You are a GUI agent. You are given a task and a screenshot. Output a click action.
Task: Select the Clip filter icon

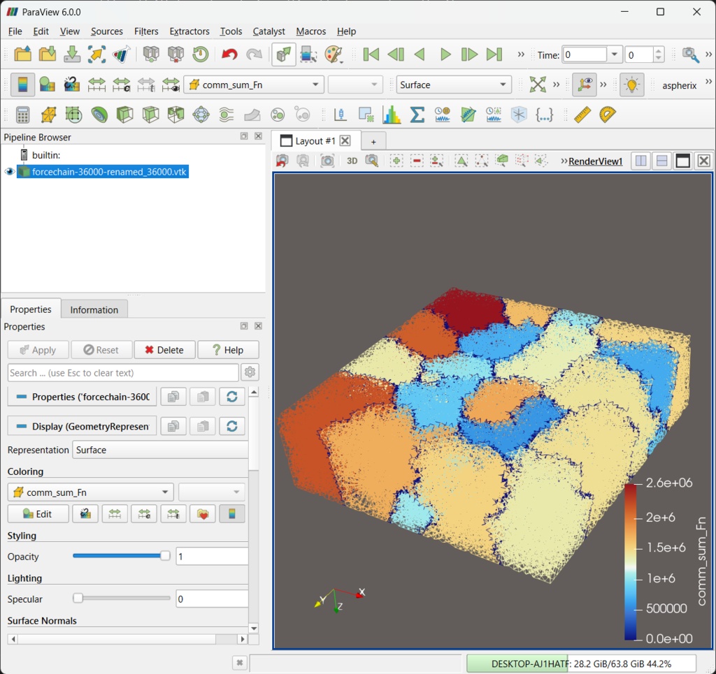coord(73,114)
